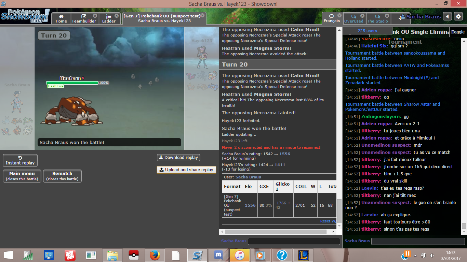The height and width of the screenshot is (262, 467).
Task: Close The Studio room tab
Action: coord(387,16)
